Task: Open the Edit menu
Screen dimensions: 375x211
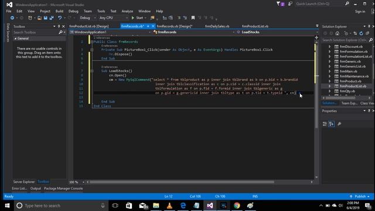Action: [x=19, y=11]
